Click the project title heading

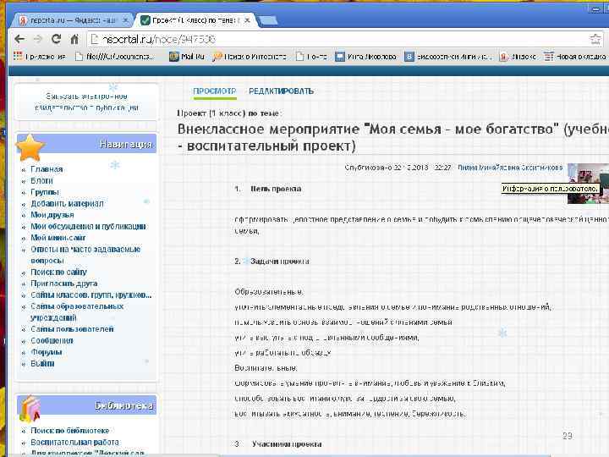tap(392, 137)
